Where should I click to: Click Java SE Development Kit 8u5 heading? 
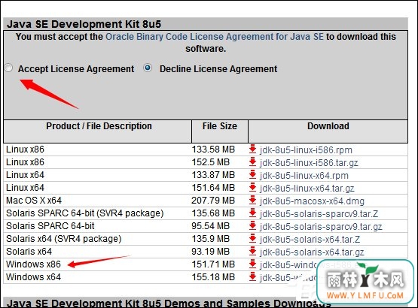click(84, 24)
